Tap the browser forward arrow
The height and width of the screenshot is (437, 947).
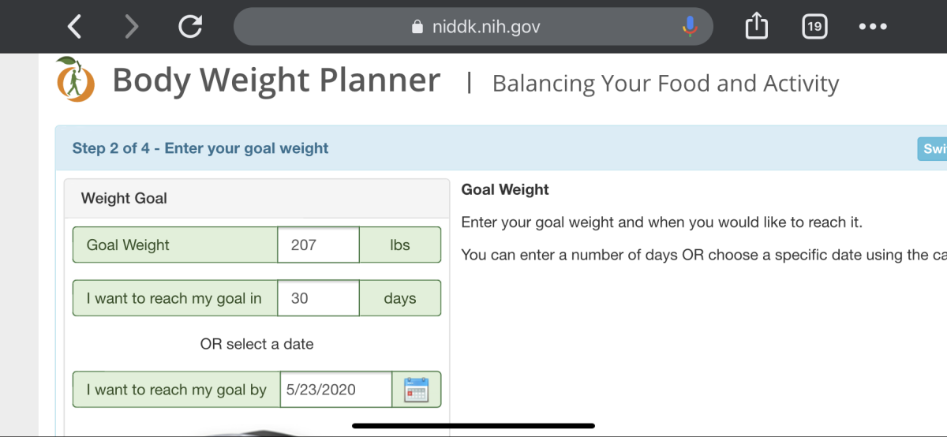point(132,28)
